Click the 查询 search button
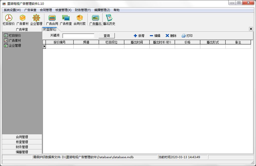 (107, 36)
